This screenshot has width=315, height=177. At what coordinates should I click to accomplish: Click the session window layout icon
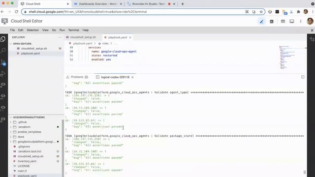coord(292,21)
